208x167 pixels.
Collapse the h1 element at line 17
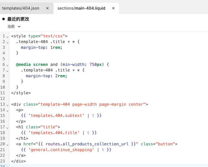tap(8, 128)
